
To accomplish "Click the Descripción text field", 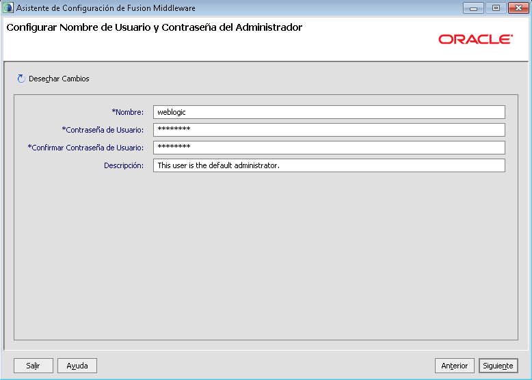I will pos(329,165).
